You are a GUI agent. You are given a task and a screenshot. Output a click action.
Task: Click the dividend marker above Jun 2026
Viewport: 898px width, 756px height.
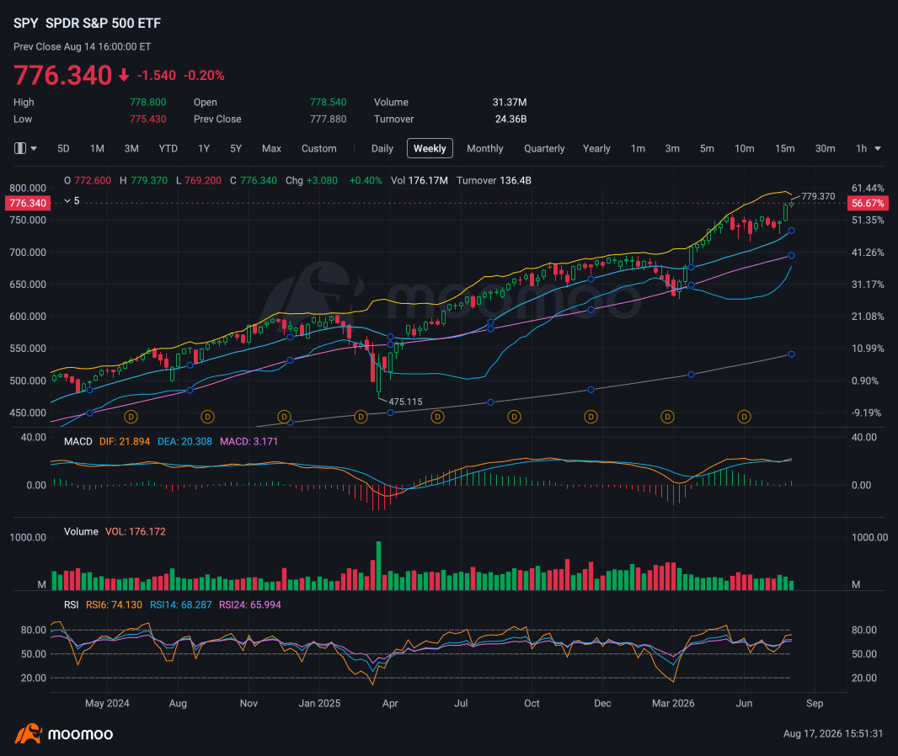[744, 417]
